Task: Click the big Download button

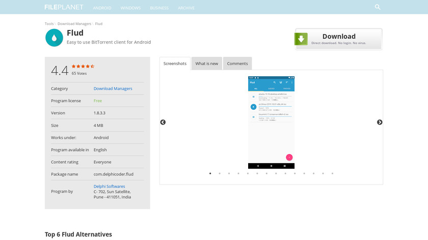Action: click(x=339, y=39)
